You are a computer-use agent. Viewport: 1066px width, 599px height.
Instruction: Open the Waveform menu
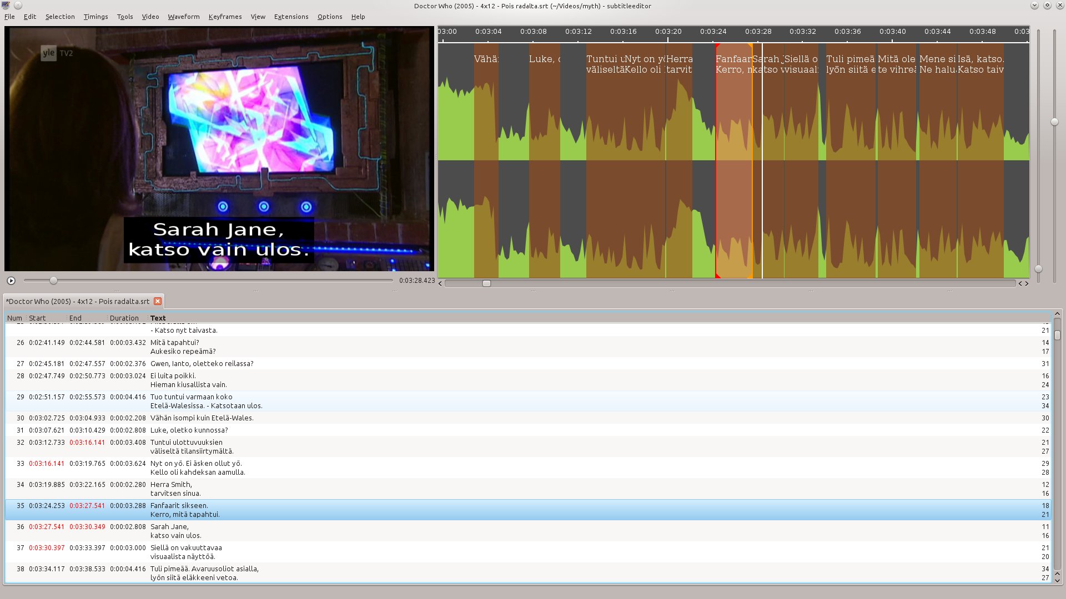184,17
